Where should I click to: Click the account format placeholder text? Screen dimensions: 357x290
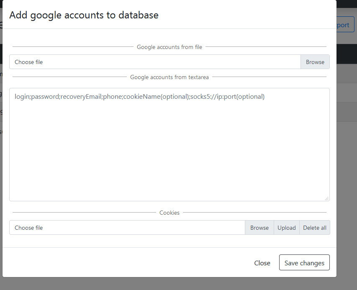pyautogui.click(x=139, y=96)
